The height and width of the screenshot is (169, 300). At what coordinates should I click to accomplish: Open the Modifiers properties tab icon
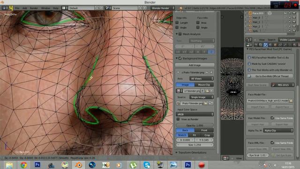pos(285,45)
